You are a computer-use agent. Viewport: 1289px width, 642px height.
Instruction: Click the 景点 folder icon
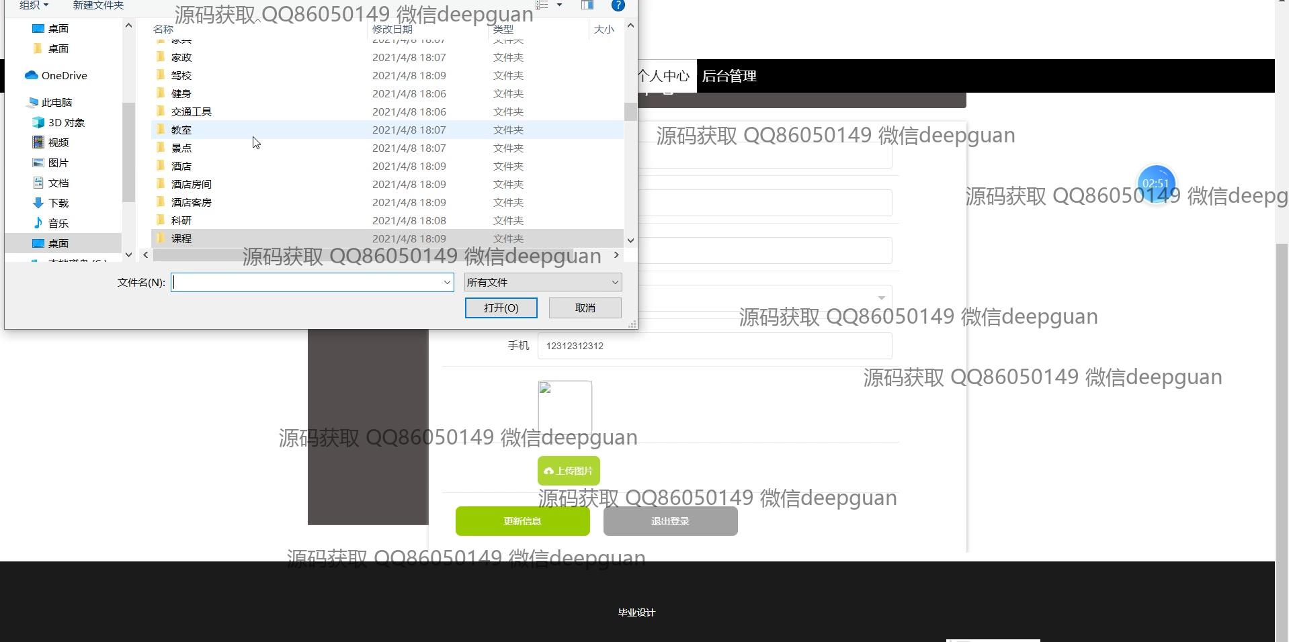pos(161,148)
